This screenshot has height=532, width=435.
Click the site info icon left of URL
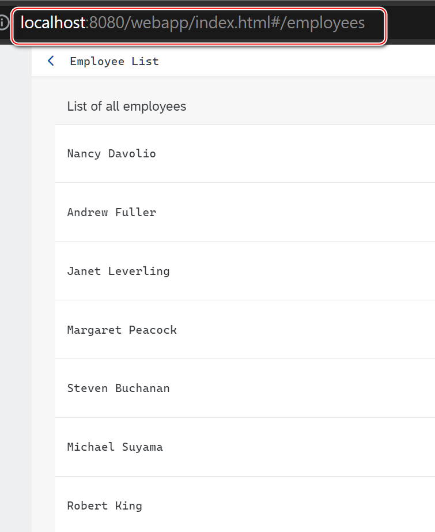[x=3, y=23]
